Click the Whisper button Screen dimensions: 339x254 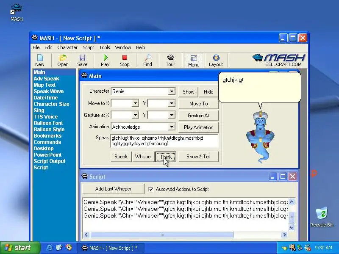(x=143, y=157)
